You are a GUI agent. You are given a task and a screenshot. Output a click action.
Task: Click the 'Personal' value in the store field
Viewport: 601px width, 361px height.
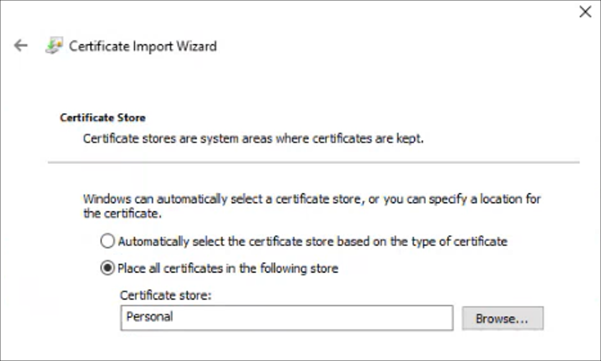click(x=150, y=317)
